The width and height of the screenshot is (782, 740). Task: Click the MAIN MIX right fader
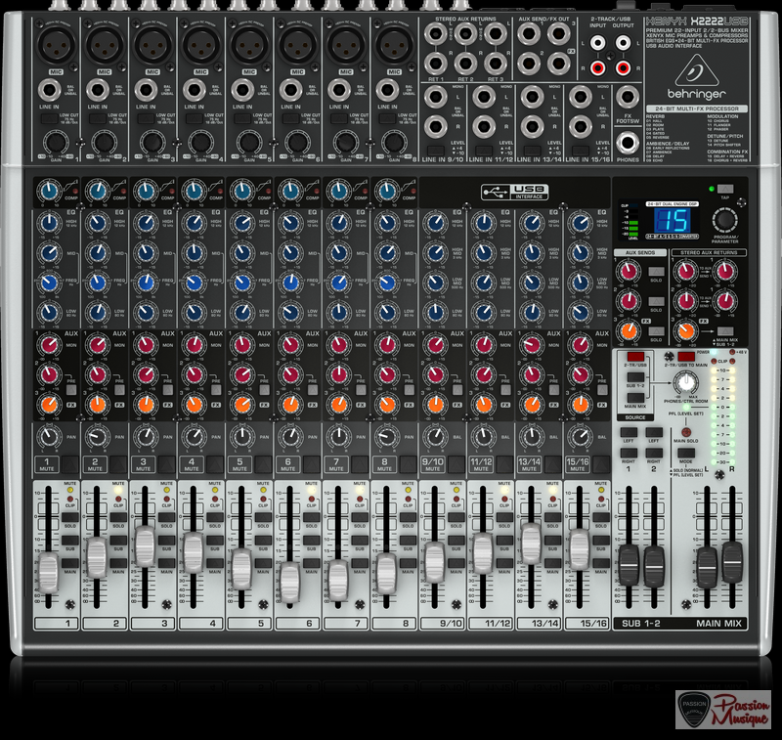tap(732, 562)
